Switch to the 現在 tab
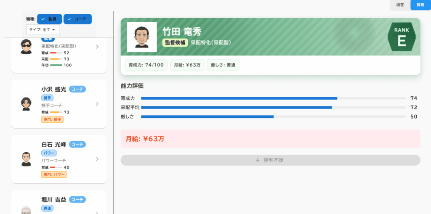This screenshot has width=431, height=214. point(400,5)
